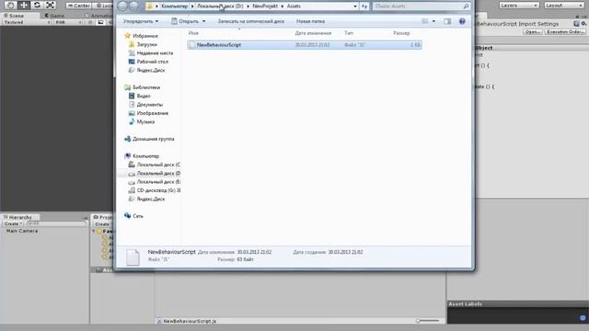Click the Open... button in Inspector

pyautogui.click(x=532, y=32)
